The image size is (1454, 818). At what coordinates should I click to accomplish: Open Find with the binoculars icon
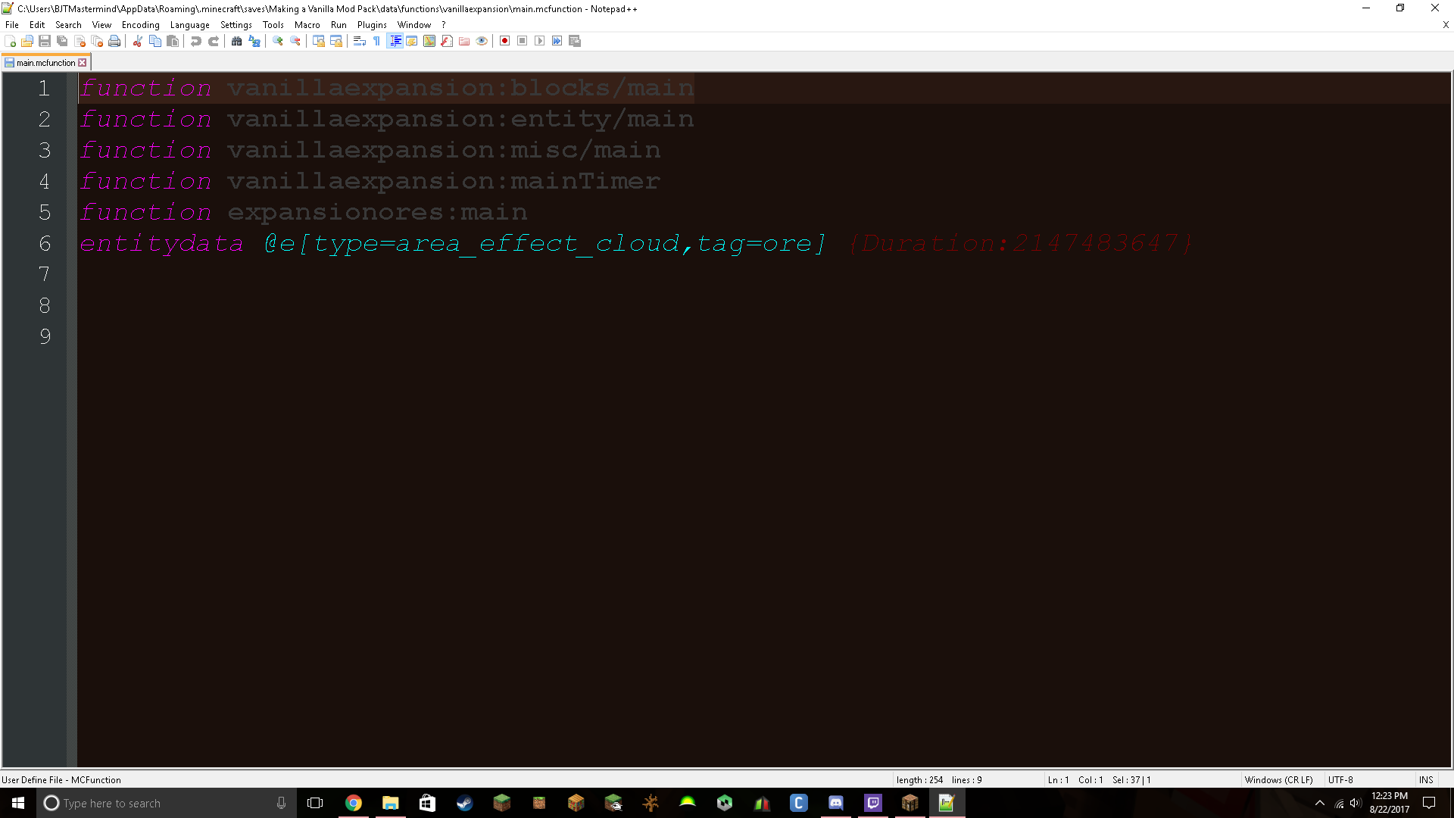[237, 41]
